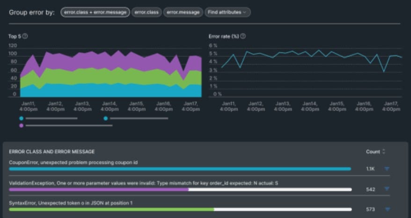Open CouponError unexpected problem processing coupon id
411x218 pixels.
coord(73,162)
